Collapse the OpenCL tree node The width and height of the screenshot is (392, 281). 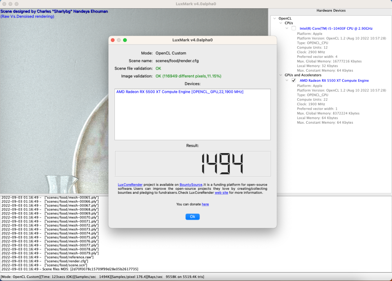point(275,18)
